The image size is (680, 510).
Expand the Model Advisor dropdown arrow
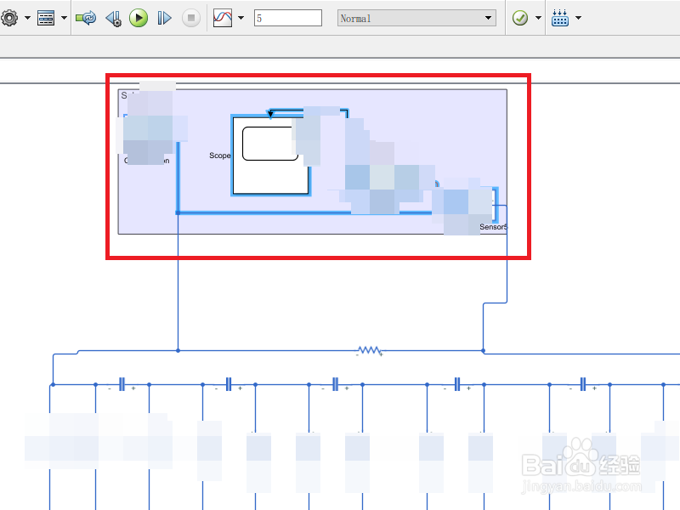point(538,18)
